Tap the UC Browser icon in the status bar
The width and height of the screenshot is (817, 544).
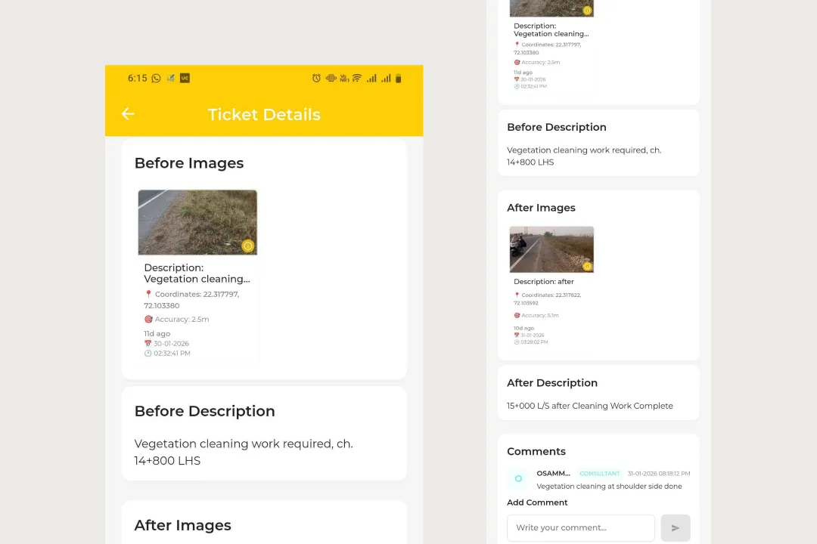(x=184, y=78)
